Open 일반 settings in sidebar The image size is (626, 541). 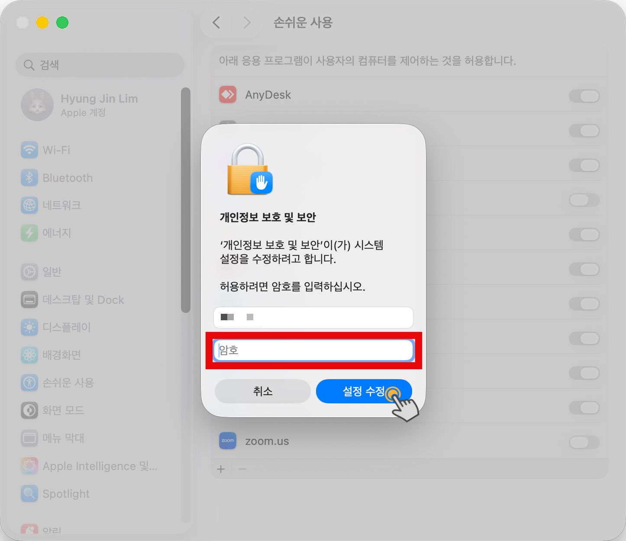click(52, 272)
